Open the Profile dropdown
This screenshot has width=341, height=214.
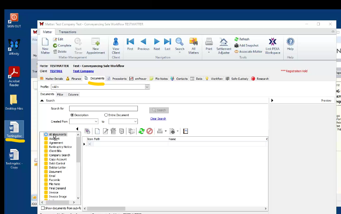point(147,87)
